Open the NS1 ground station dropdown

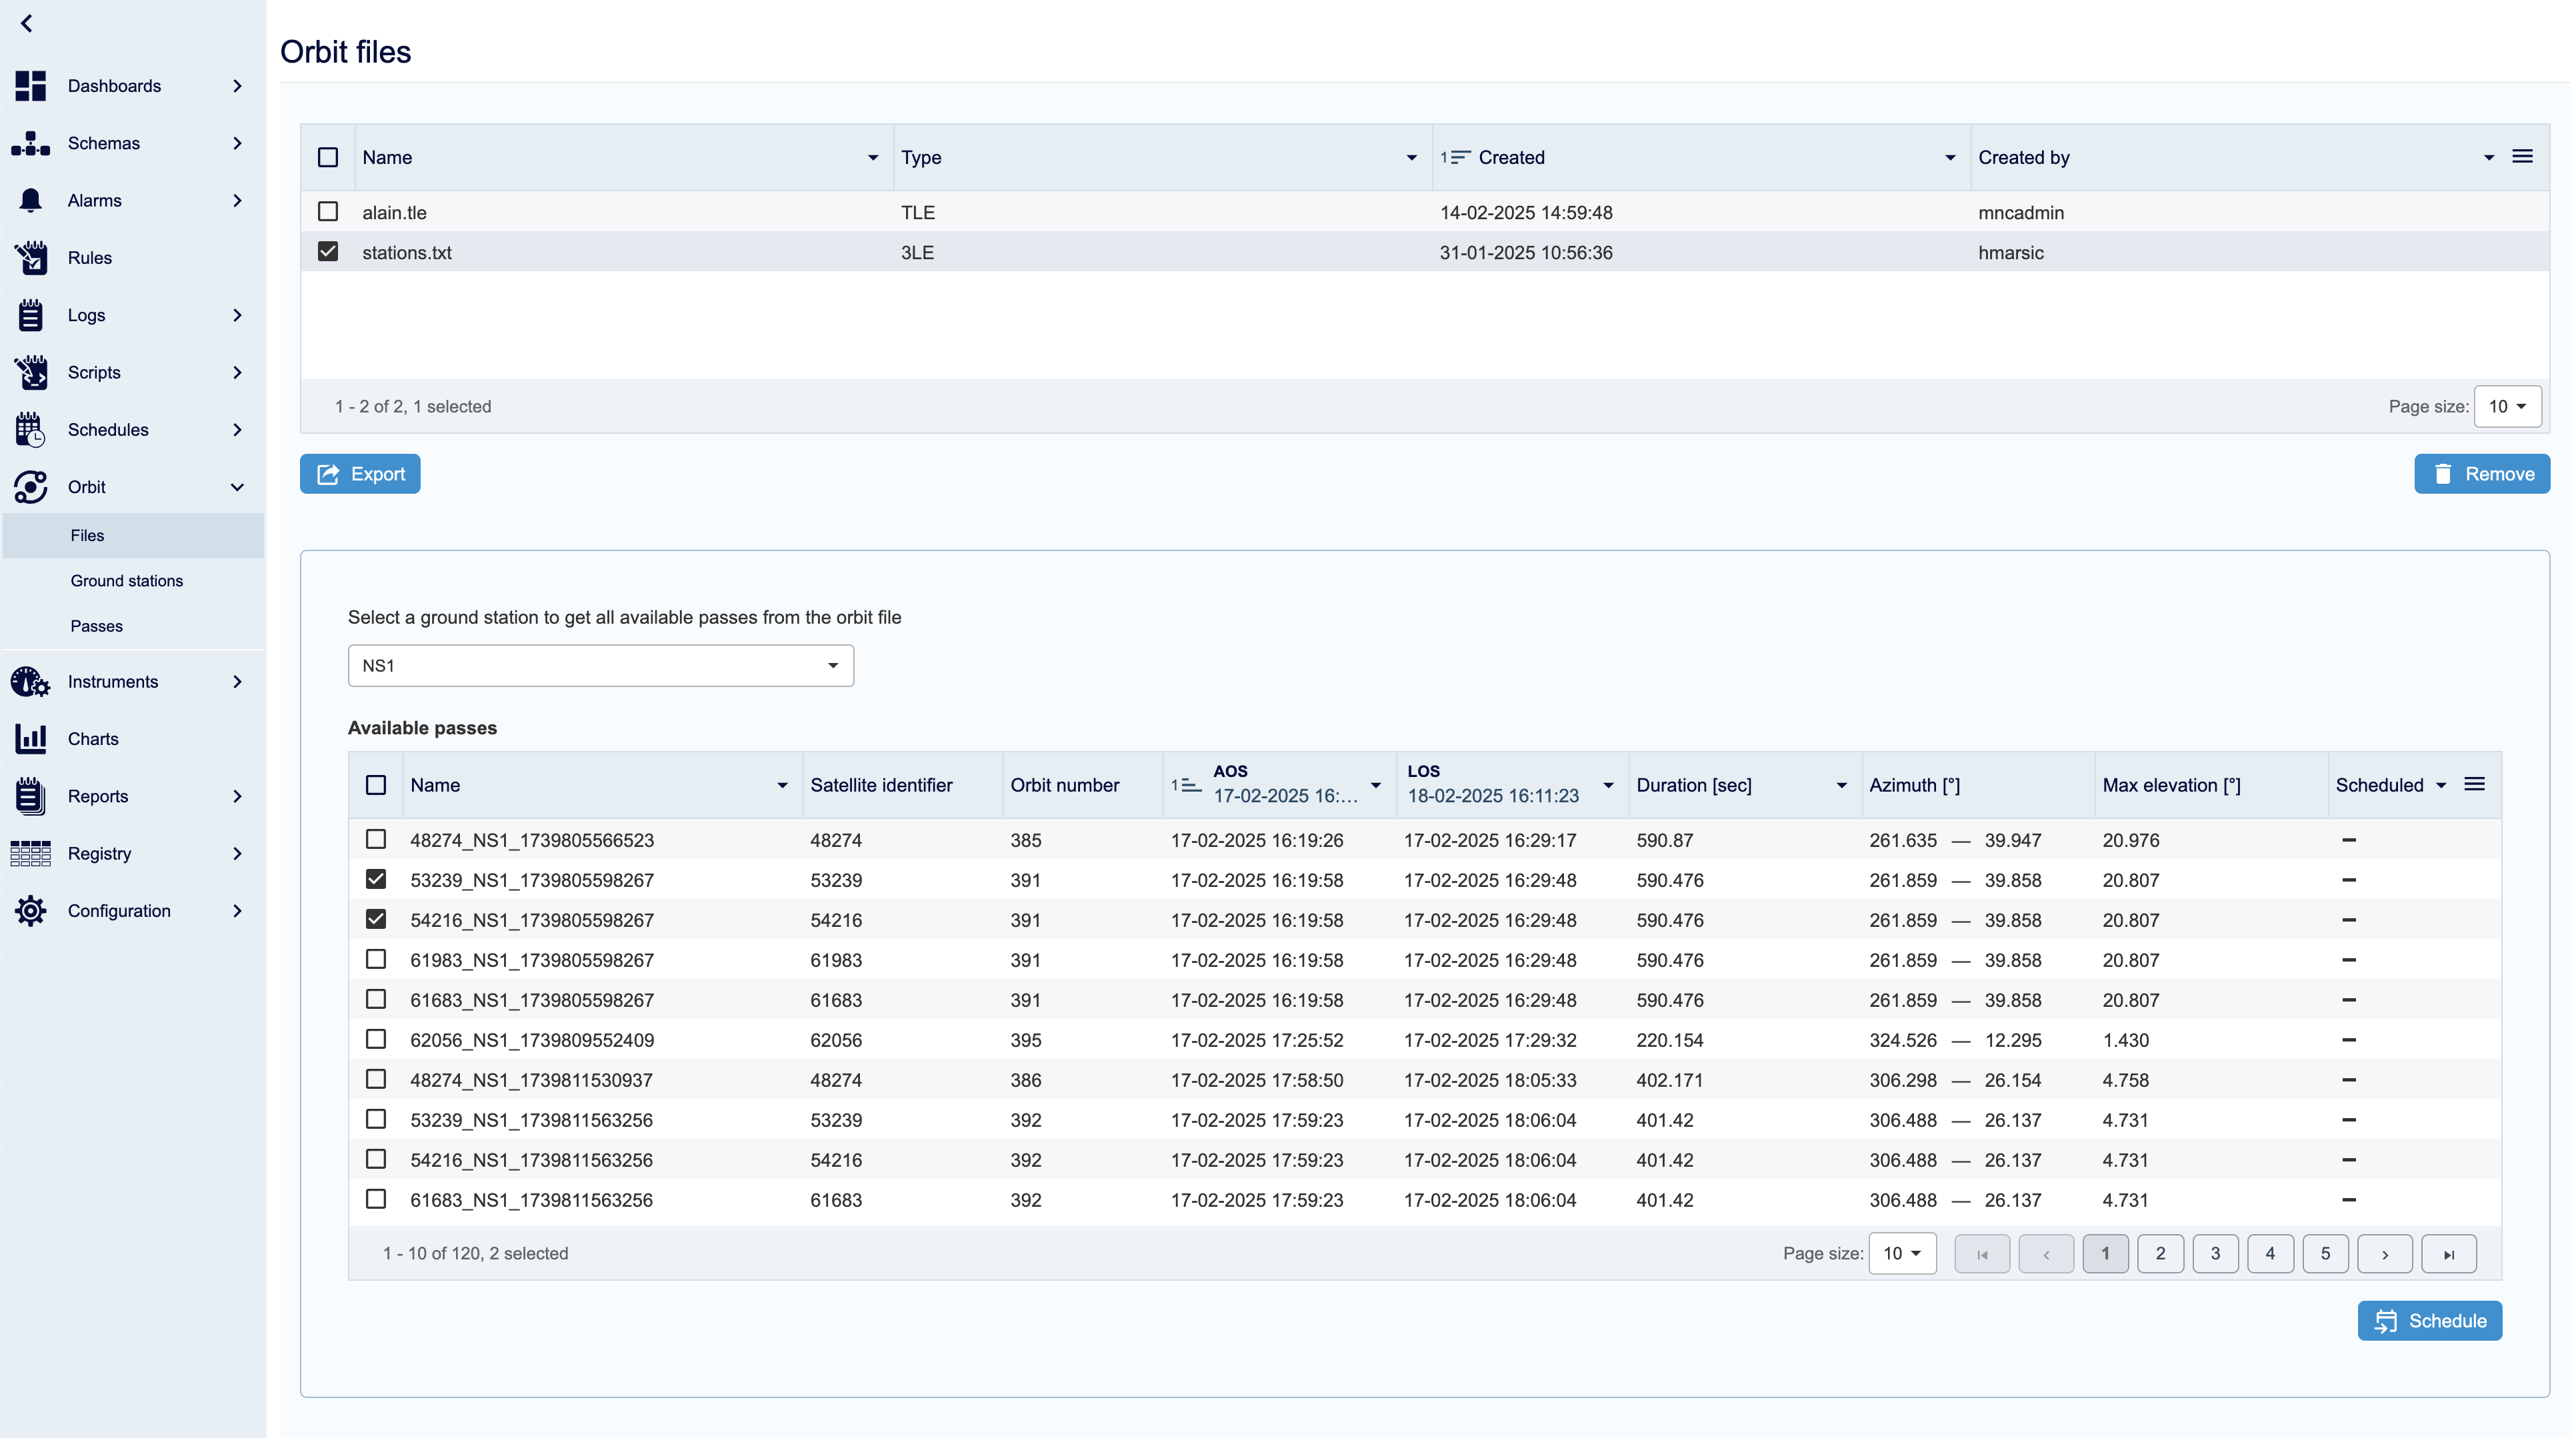pos(600,666)
